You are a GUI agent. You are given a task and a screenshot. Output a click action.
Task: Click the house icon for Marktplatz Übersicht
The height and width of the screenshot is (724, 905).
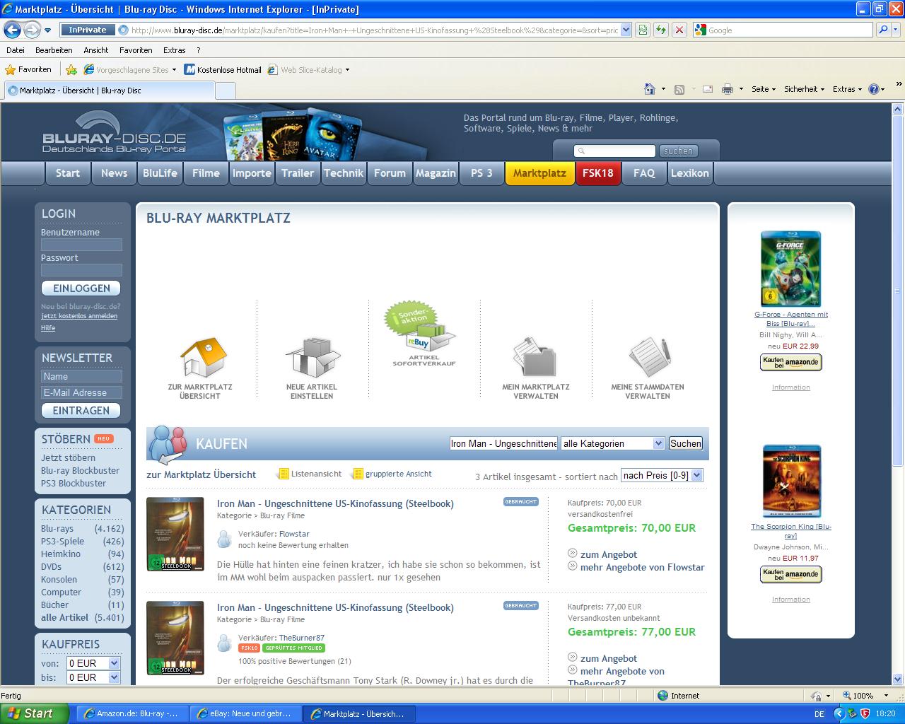coord(202,358)
